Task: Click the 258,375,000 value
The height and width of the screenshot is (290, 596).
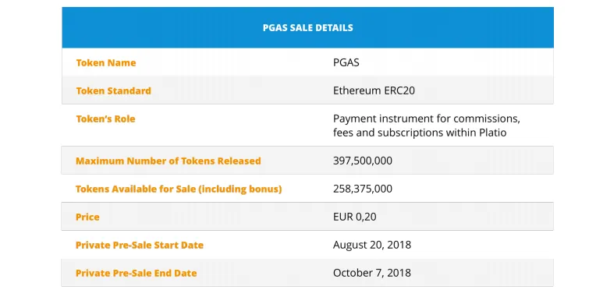Action: click(363, 189)
